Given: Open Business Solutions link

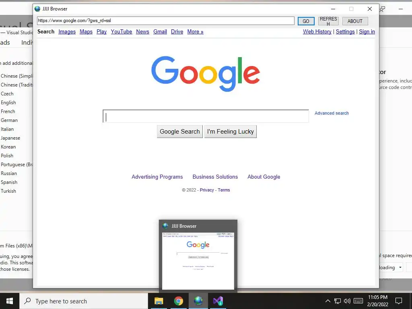Looking at the screenshot, I should point(215,177).
